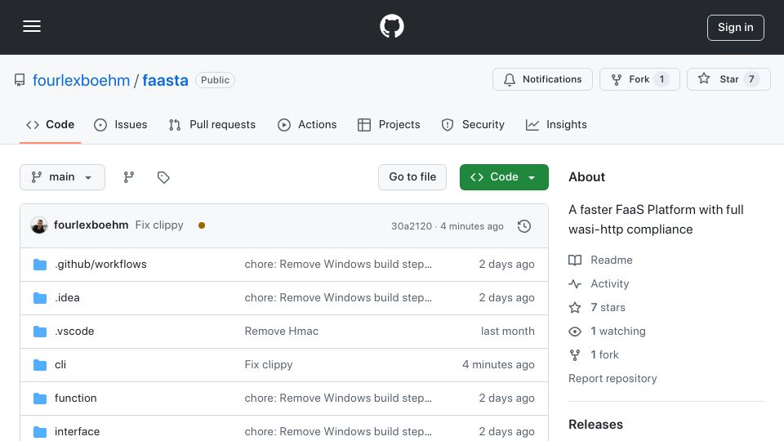The height and width of the screenshot is (441, 784).
Task: Click the star count badge showing 7
Action: pyautogui.click(x=751, y=79)
